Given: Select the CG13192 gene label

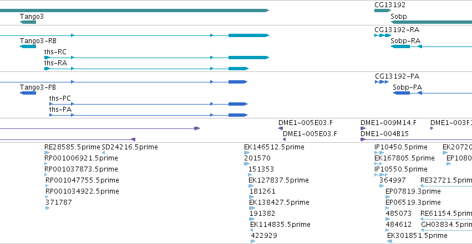Looking at the screenshot, I should point(390,5).
